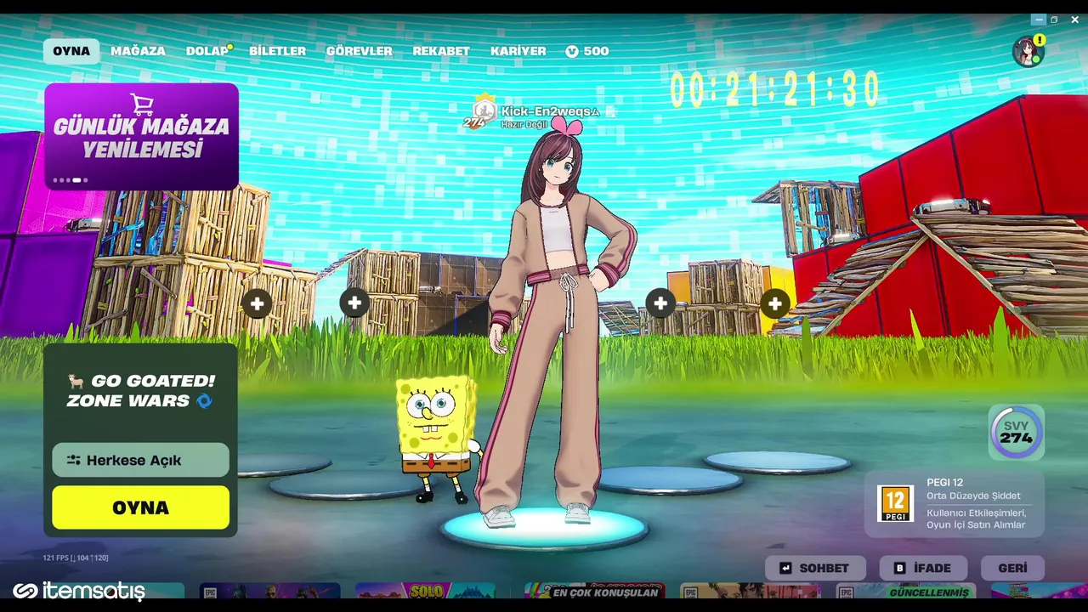Click the yellow exclamation notification badge
This screenshot has height=612, width=1088.
point(1040,40)
